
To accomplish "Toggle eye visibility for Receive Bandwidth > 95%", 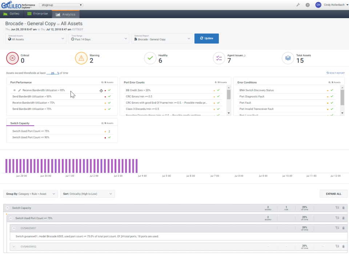I will (x=15, y=90).
